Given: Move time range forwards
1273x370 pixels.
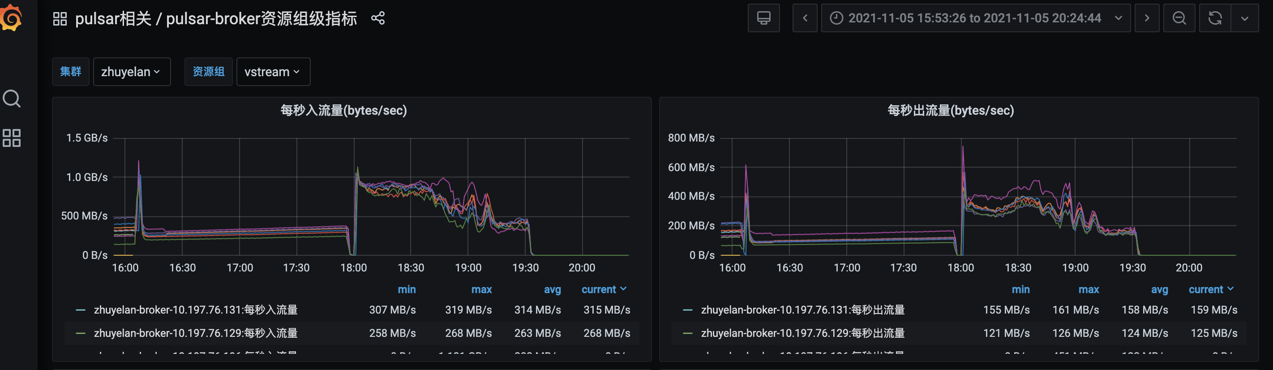Looking at the screenshot, I should click(x=1147, y=18).
